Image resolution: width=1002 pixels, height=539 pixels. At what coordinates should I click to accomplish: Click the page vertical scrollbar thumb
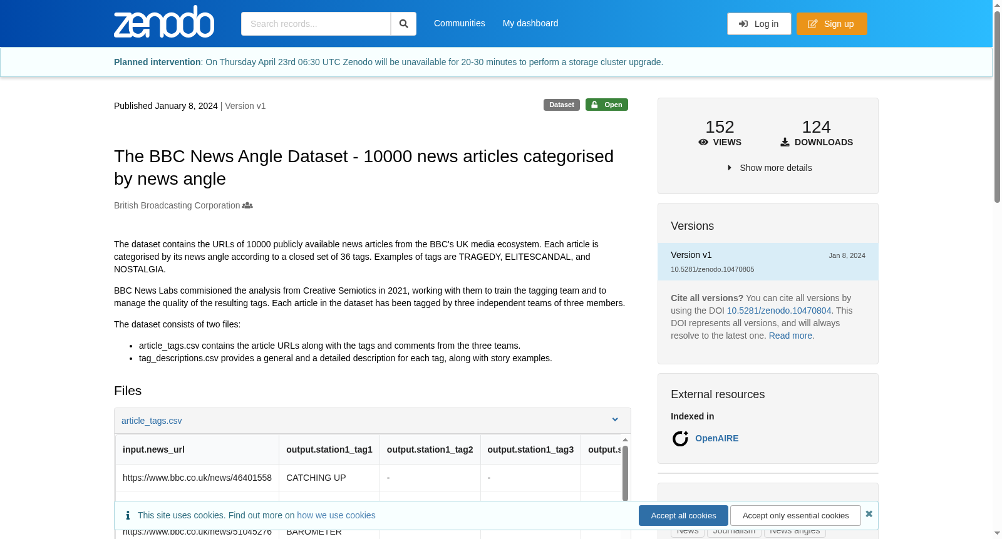[997, 106]
